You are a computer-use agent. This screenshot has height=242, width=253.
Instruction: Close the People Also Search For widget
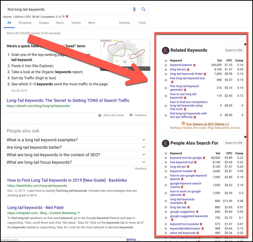coord(245,137)
